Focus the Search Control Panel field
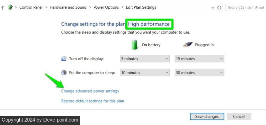266x125 pixels. pos(246,8)
